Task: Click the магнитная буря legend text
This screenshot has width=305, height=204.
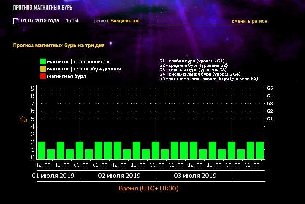Action: 66,76
